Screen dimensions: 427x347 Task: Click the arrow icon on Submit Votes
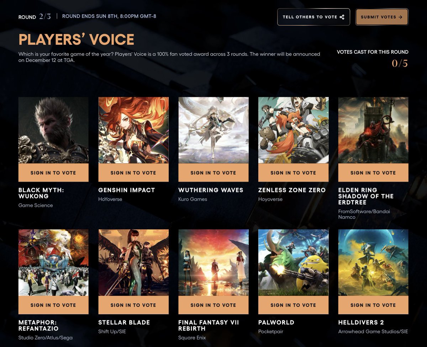tap(401, 17)
